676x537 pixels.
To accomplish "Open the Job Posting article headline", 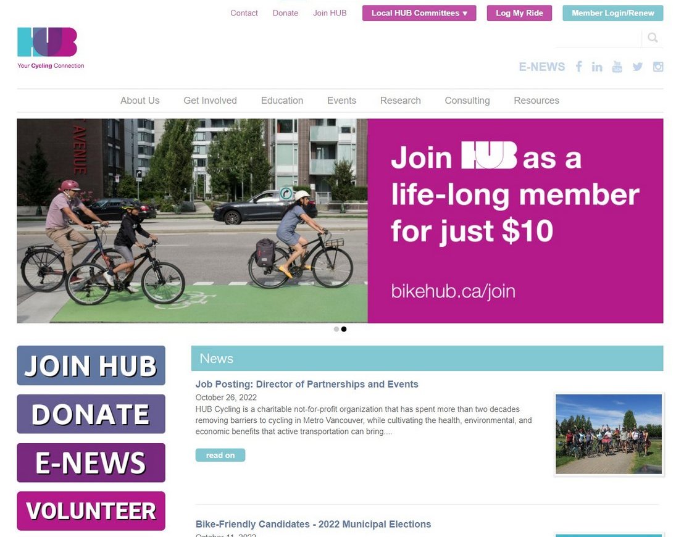I will [307, 384].
